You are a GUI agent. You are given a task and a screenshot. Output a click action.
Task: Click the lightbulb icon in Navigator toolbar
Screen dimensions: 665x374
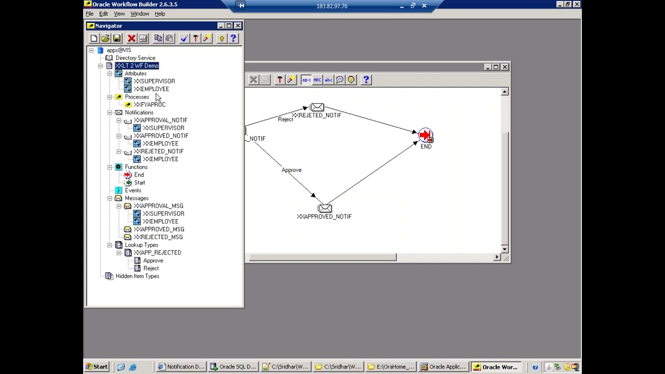pos(221,38)
